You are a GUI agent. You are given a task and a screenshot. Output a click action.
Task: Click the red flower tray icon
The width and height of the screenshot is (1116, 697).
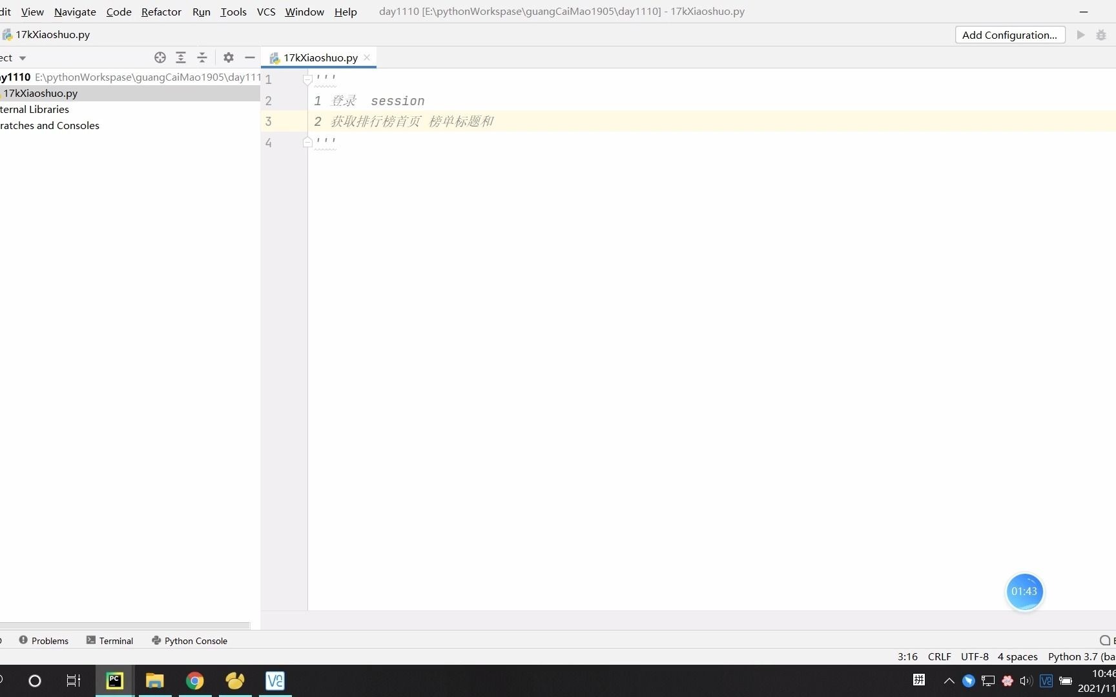click(1007, 681)
